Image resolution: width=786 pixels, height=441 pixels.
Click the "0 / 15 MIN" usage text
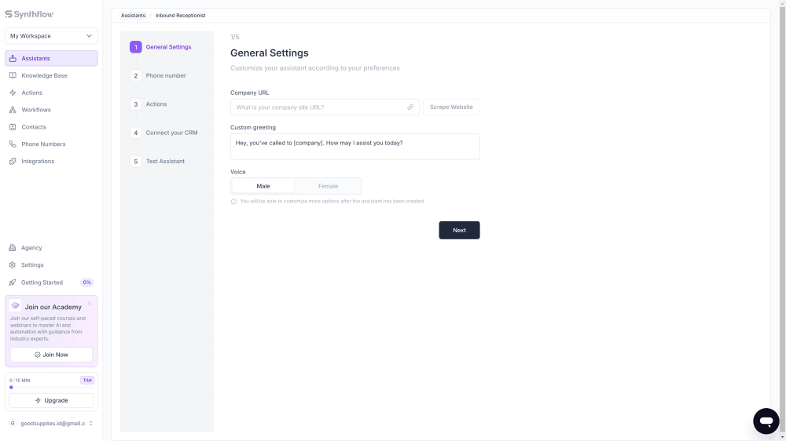20,381
